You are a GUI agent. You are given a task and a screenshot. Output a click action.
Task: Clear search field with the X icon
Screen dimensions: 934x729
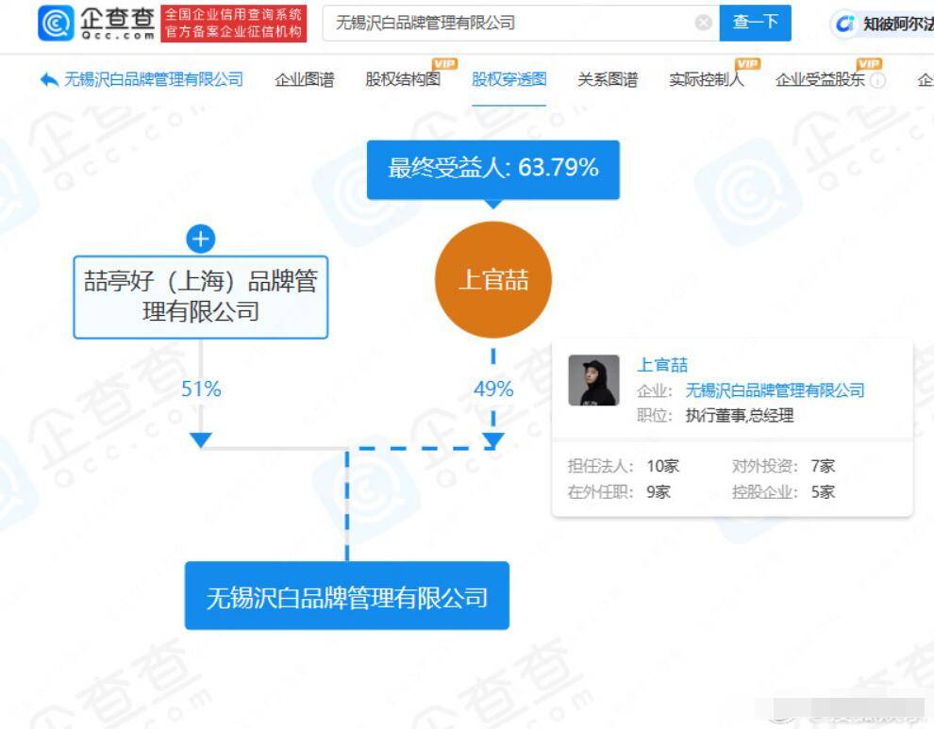click(x=704, y=24)
